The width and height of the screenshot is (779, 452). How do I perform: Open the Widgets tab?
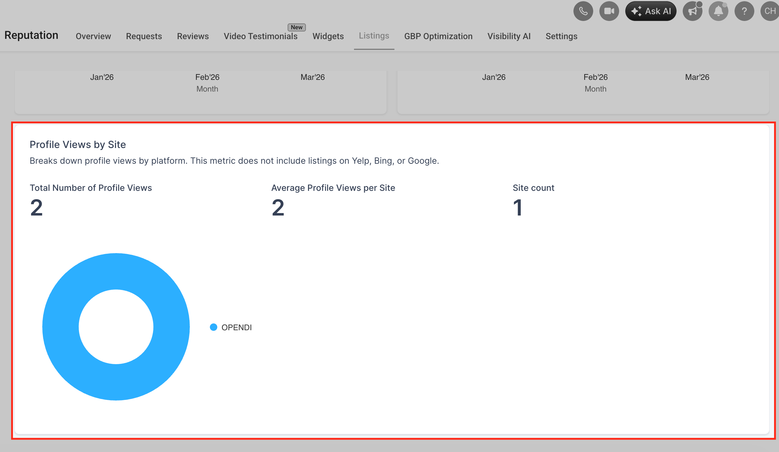point(328,36)
